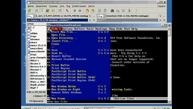This screenshot has width=193, height=109.
Task: Click the green Refresh icon in Total Commander toolbar
Action: pos(30,11)
